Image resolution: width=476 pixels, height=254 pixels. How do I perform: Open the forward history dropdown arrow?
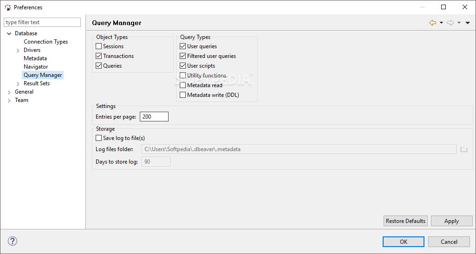click(x=459, y=23)
